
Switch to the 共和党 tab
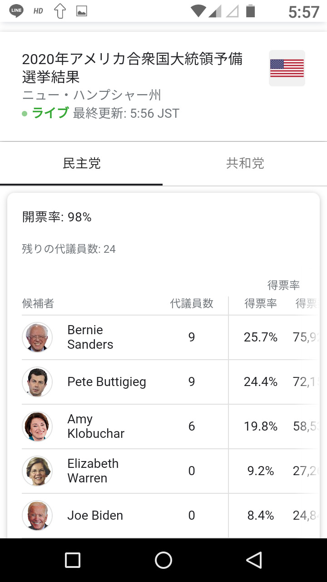(x=245, y=163)
